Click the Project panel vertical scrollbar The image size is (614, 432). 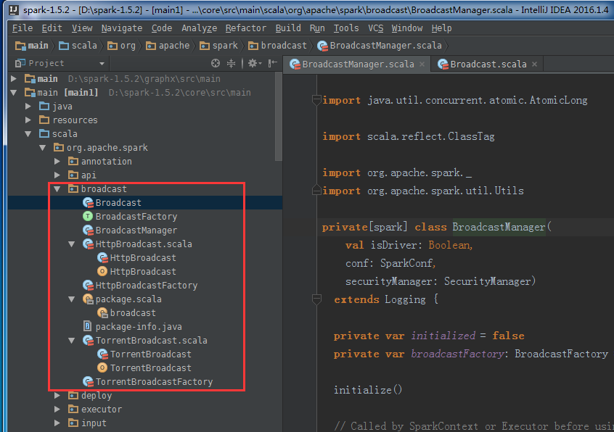[x=279, y=117]
